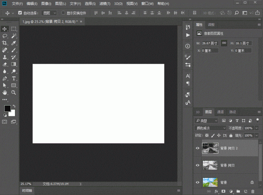Open the Character panel icon
The height and width of the screenshot is (195, 263).
coord(188,76)
